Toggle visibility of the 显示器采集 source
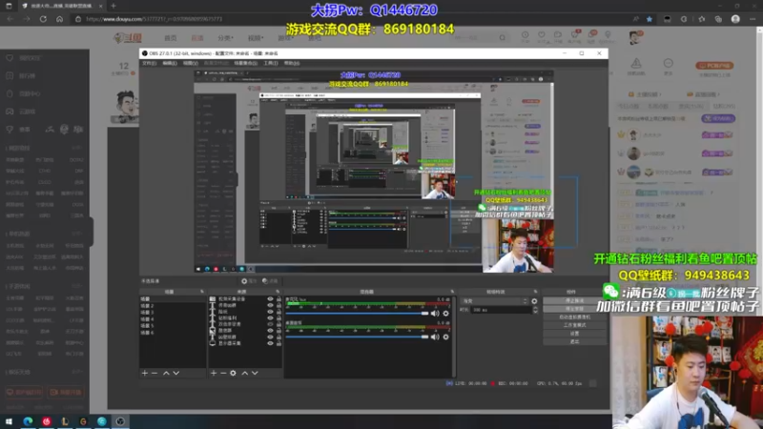This screenshot has height=429, width=763. click(270, 343)
